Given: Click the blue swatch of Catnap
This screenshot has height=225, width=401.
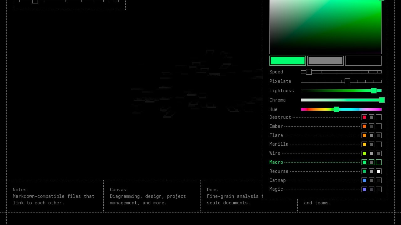Looking at the screenshot, I should tap(364, 180).
